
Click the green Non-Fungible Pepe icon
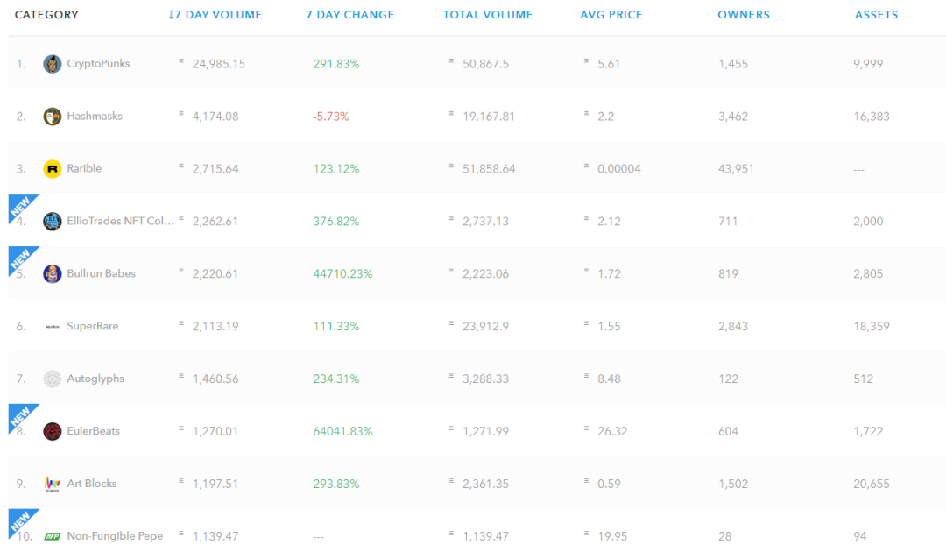coord(53,536)
